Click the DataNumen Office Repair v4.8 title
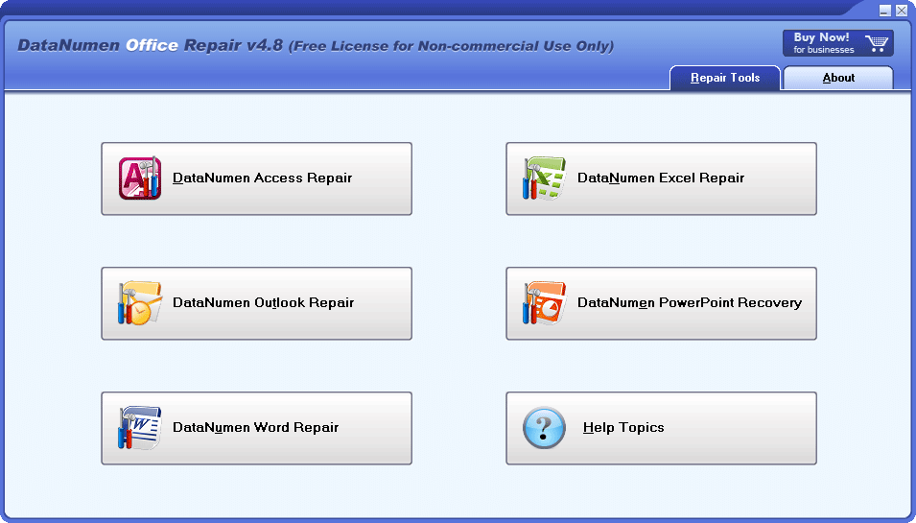The height and width of the screenshot is (523, 916). click(x=150, y=45)
